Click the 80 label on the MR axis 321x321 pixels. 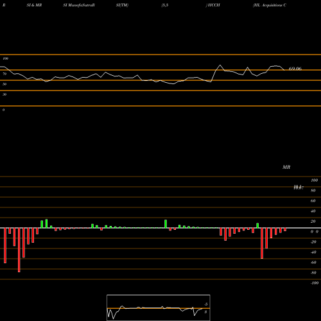click(313, 191)
